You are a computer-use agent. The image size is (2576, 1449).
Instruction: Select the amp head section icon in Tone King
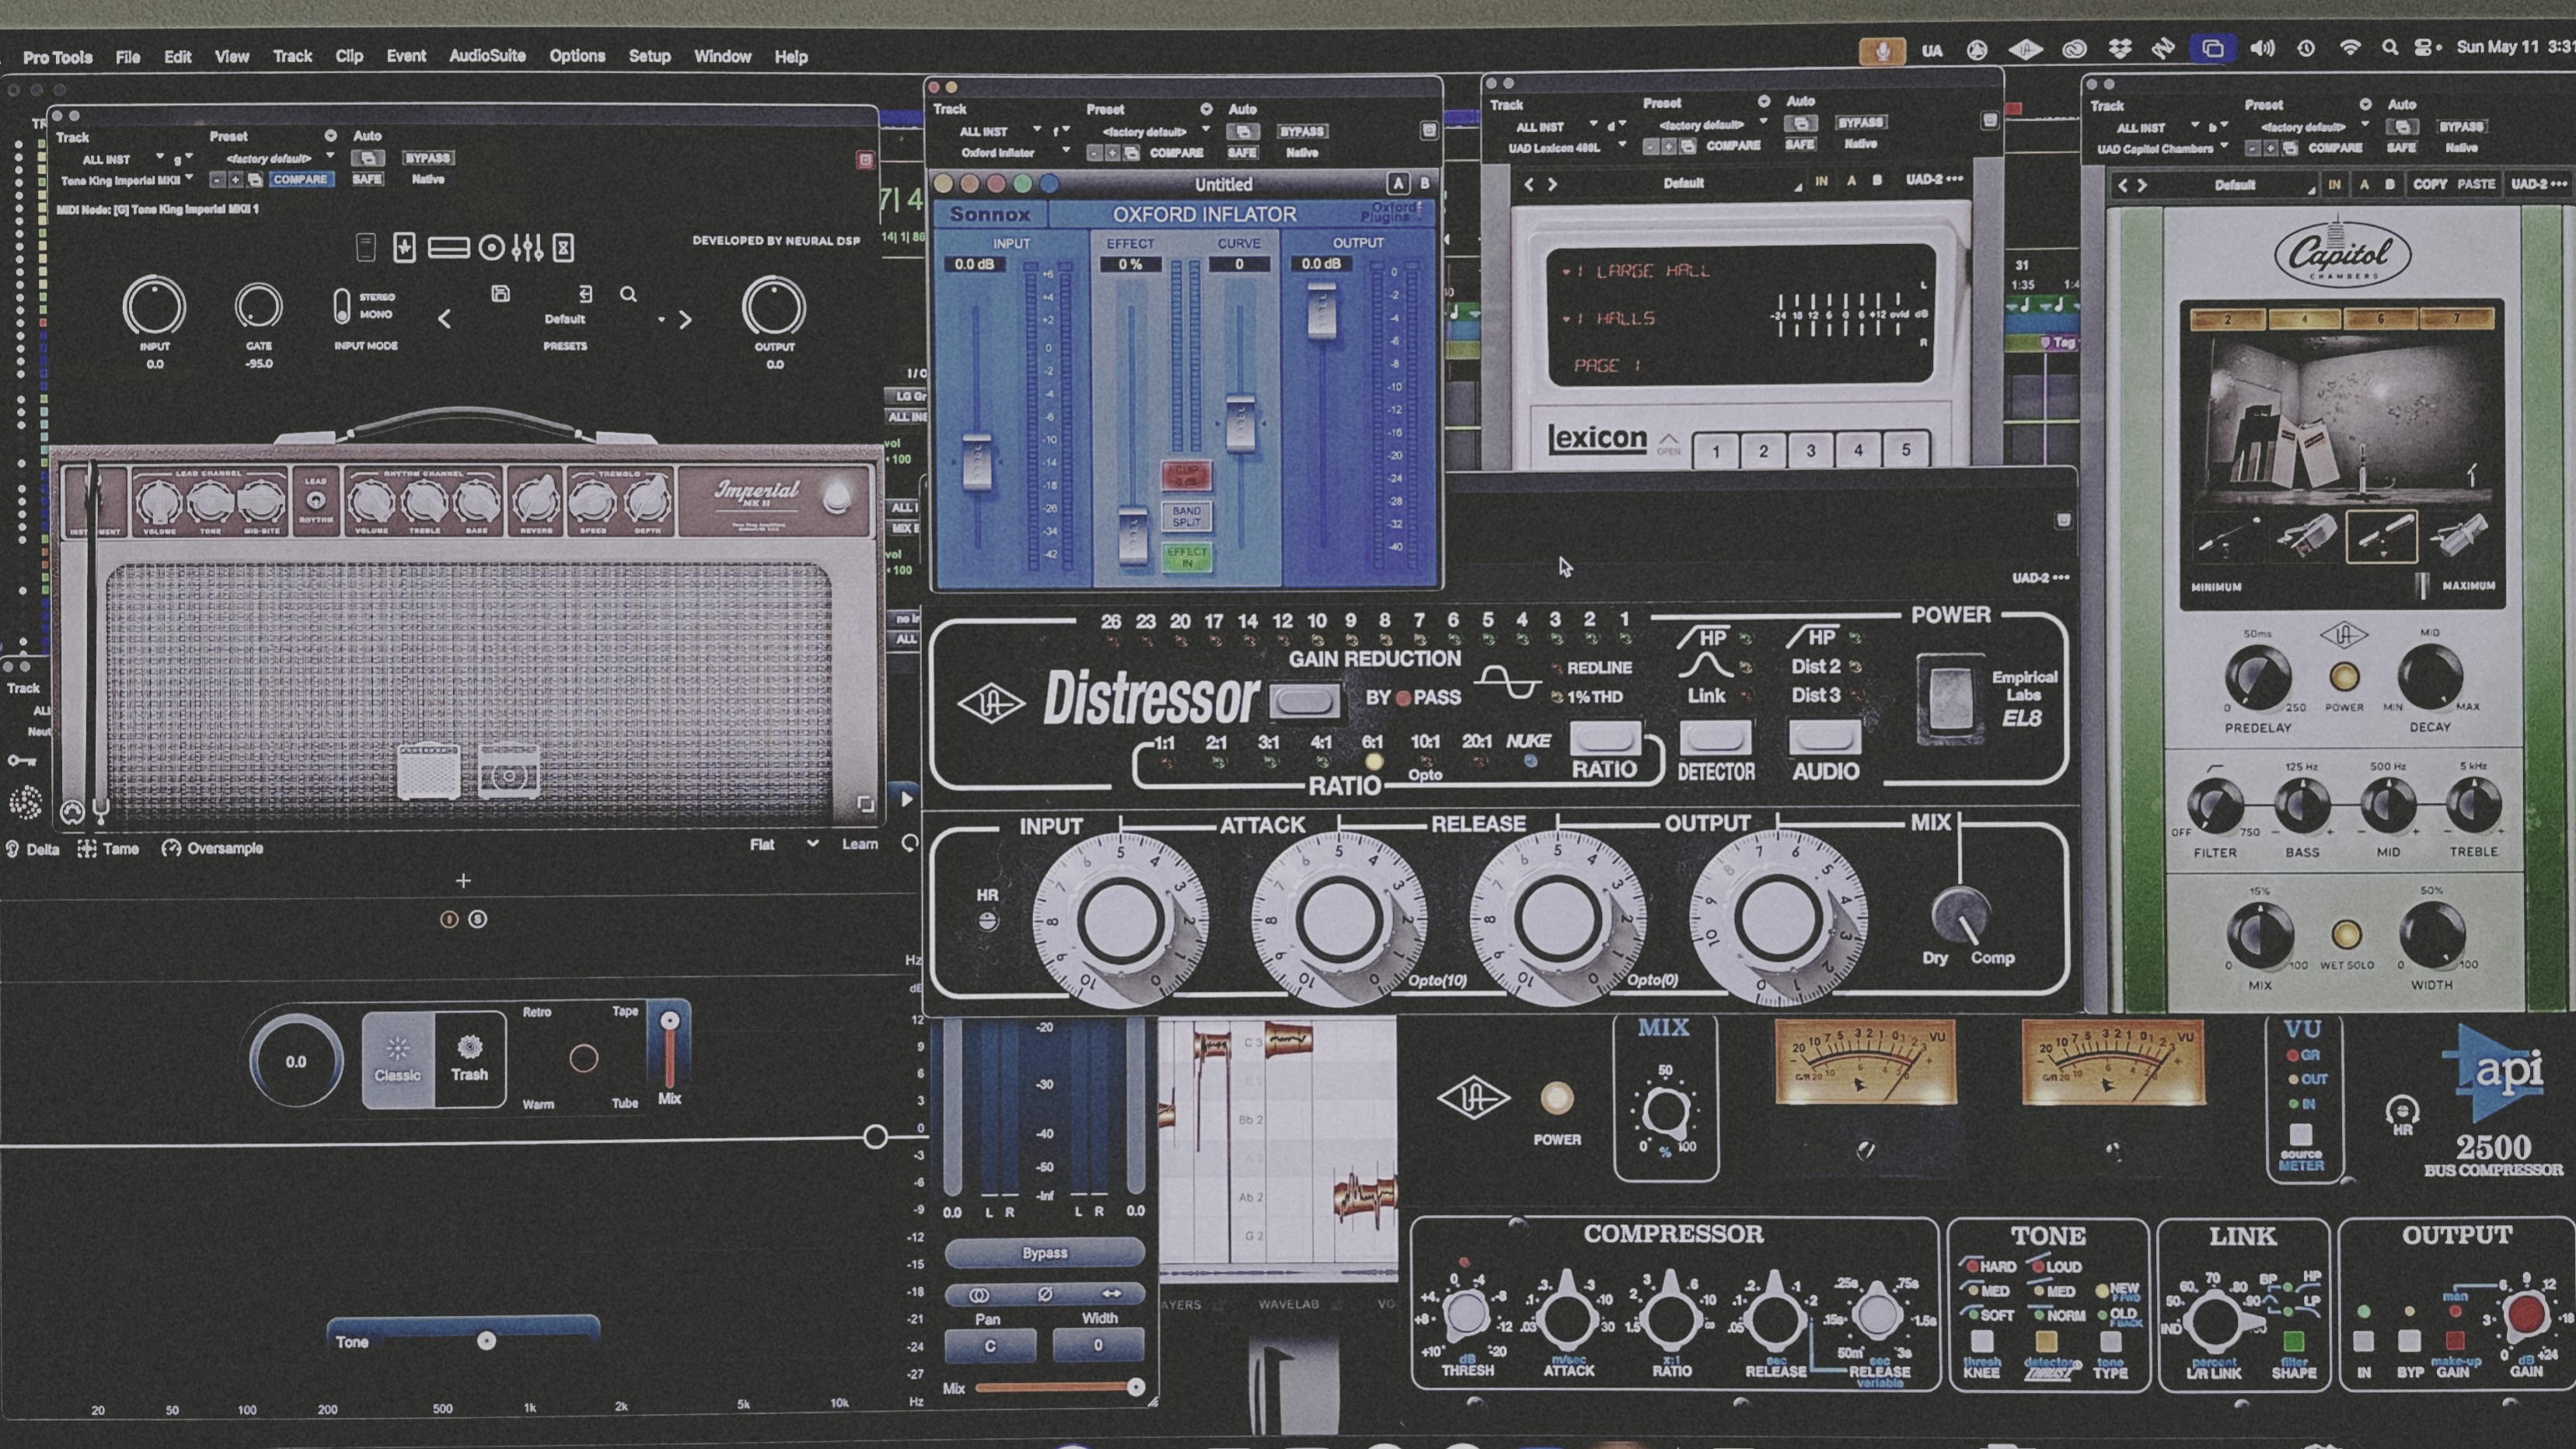point(448,247)
